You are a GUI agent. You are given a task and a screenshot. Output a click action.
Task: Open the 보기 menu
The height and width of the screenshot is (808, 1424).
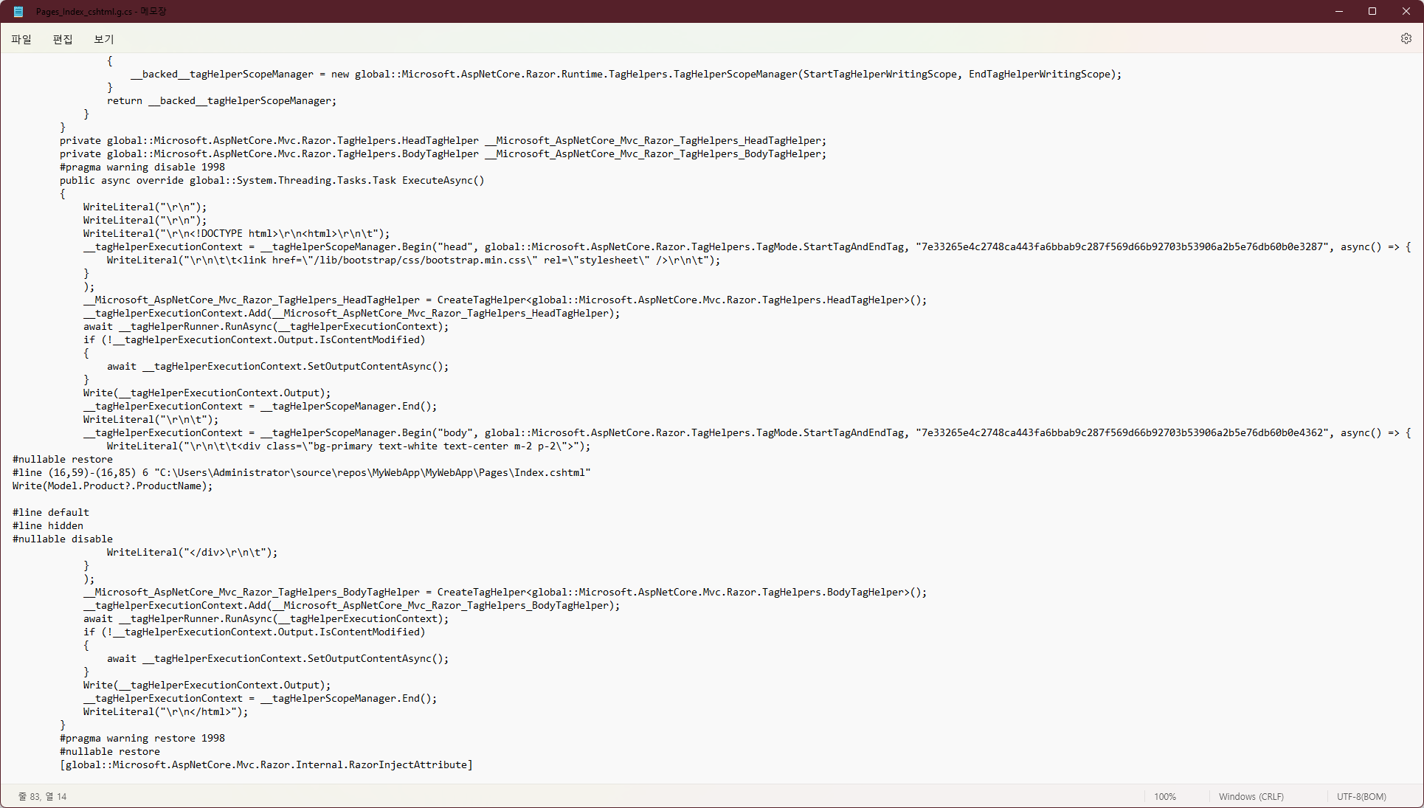(104, 39)
